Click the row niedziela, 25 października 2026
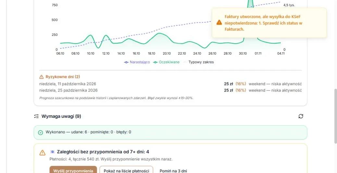Image resolution: width=337 pixels, height=173 pixels. point(170,90)
